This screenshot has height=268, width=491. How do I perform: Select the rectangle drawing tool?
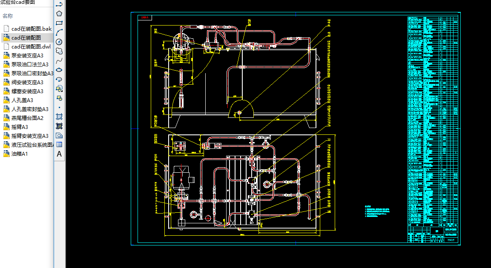[59, 23]
